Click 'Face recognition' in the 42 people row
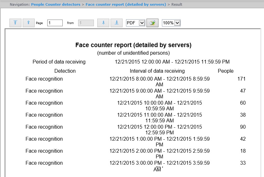264x177 pixels. (x=44, y=139)
